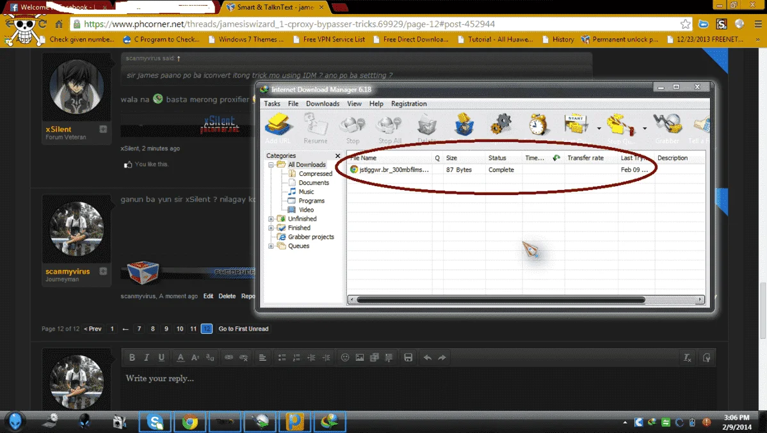The width and height of the screenshot is (767, 433).
Task: Click the Delete trash bin toolbar icon
Action: click(x=426, y=125)
